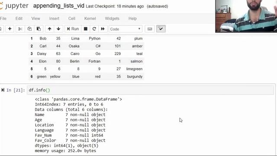Screen dimensions: 277x156
Task: Select the Elon cell in row 4
Action: point(43,61)
